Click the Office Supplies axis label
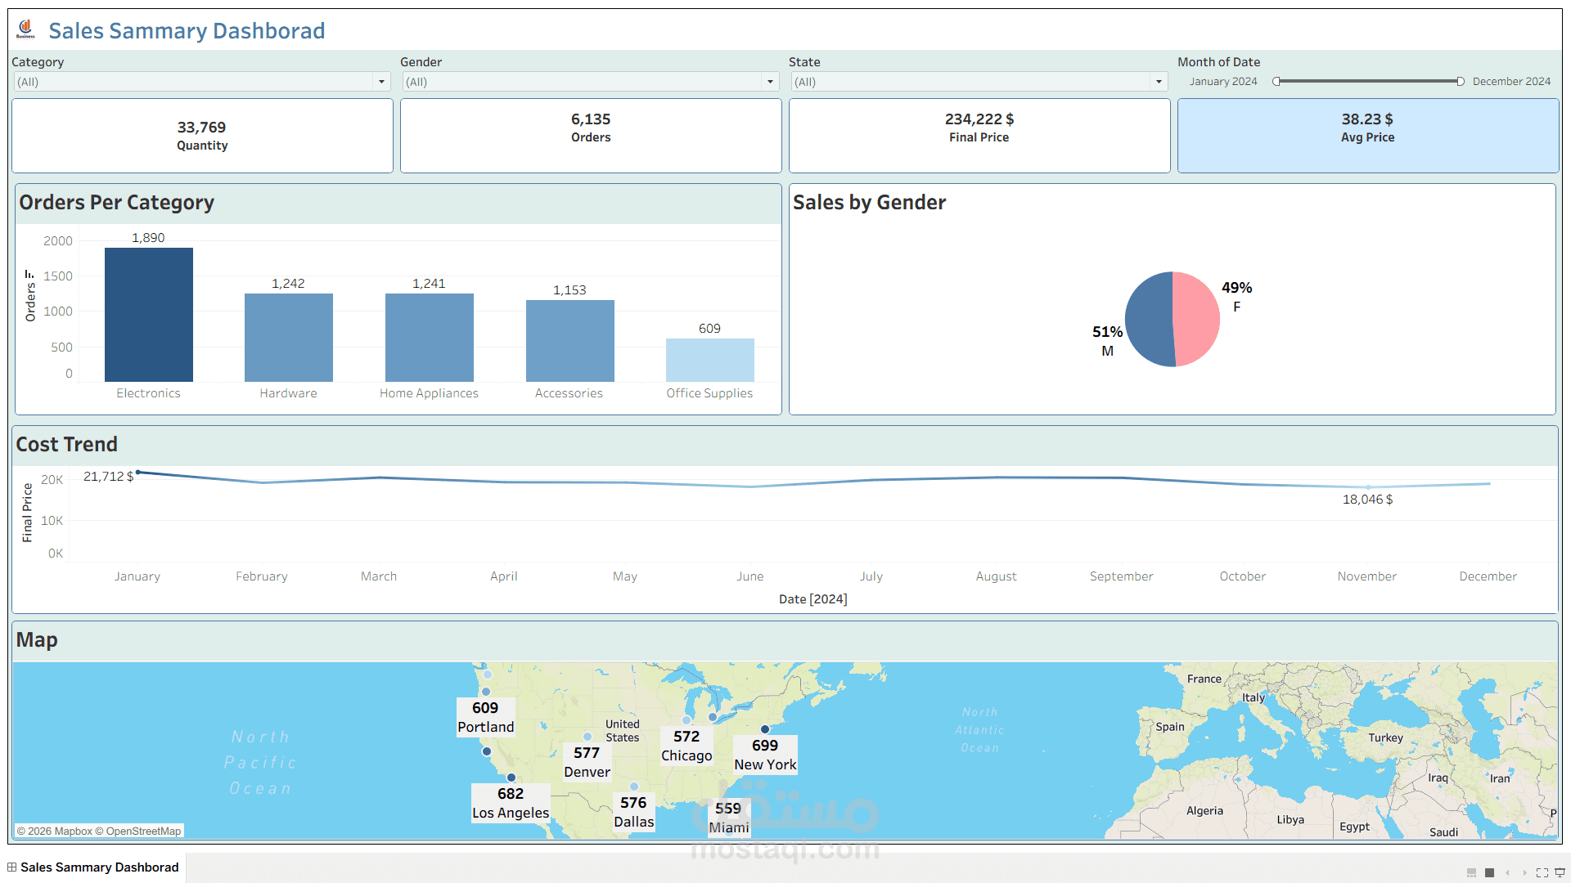 [709, 393]
